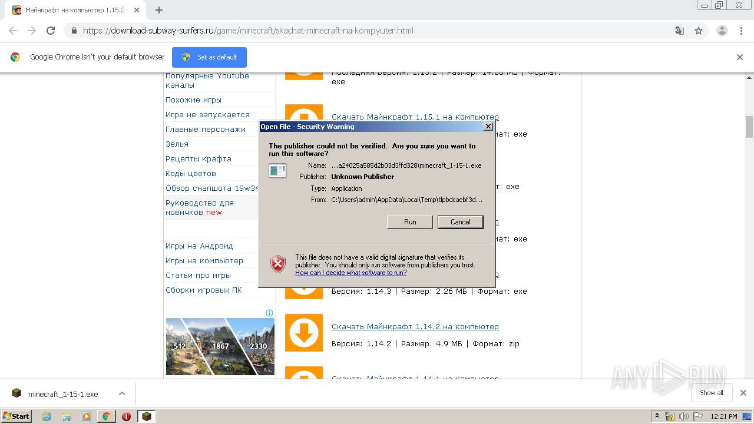Open Главные персонажи sidebar link
Image resolution: width=754 pixels, height=424 pixels.
point(206,129)
